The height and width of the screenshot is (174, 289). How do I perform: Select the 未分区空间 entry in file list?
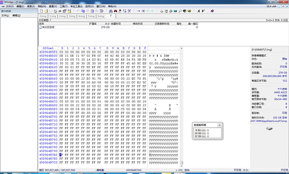click(48, 27)
